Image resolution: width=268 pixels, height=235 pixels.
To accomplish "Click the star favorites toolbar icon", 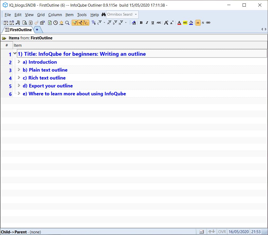I will 61,23.
